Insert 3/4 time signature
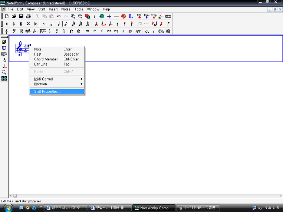 [57, 31]
